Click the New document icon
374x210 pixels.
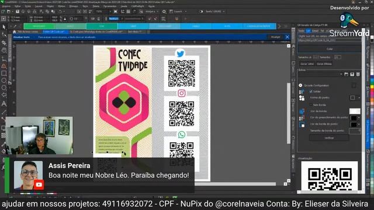click(3, 12)
